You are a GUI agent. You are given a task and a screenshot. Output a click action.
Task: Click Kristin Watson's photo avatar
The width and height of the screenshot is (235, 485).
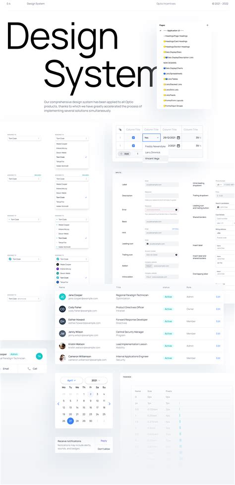coord(62,346)
